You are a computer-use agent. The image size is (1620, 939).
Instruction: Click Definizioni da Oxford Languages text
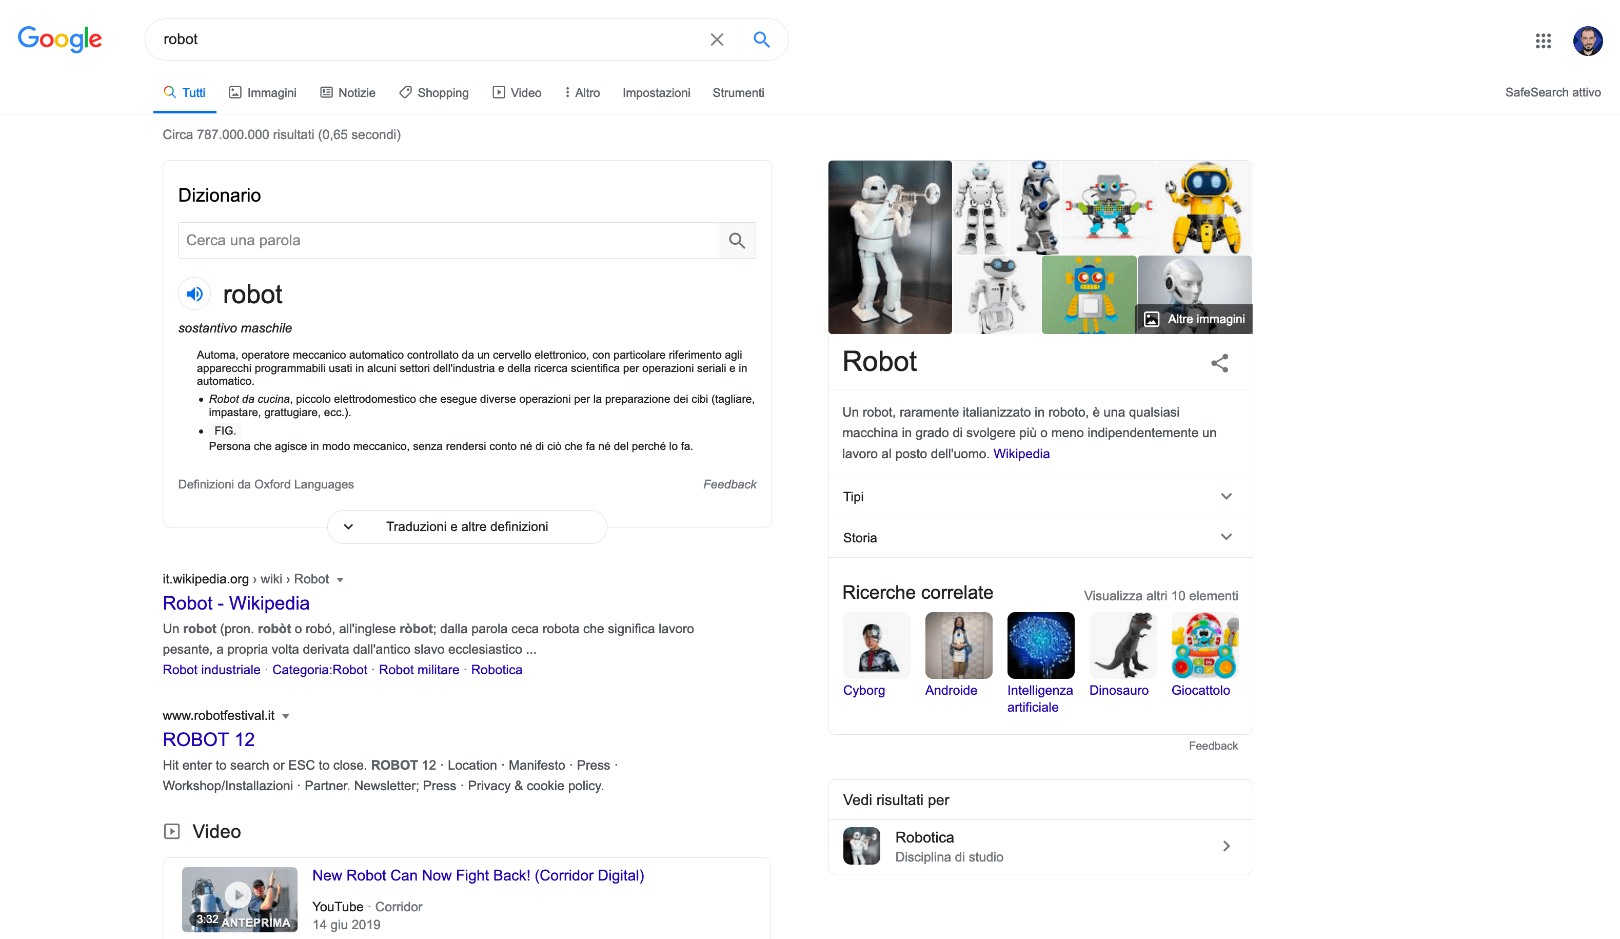[266, 484]
